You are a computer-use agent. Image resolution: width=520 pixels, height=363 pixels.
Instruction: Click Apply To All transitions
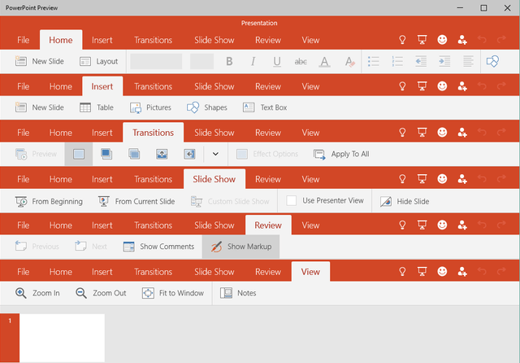click(341, 154)
